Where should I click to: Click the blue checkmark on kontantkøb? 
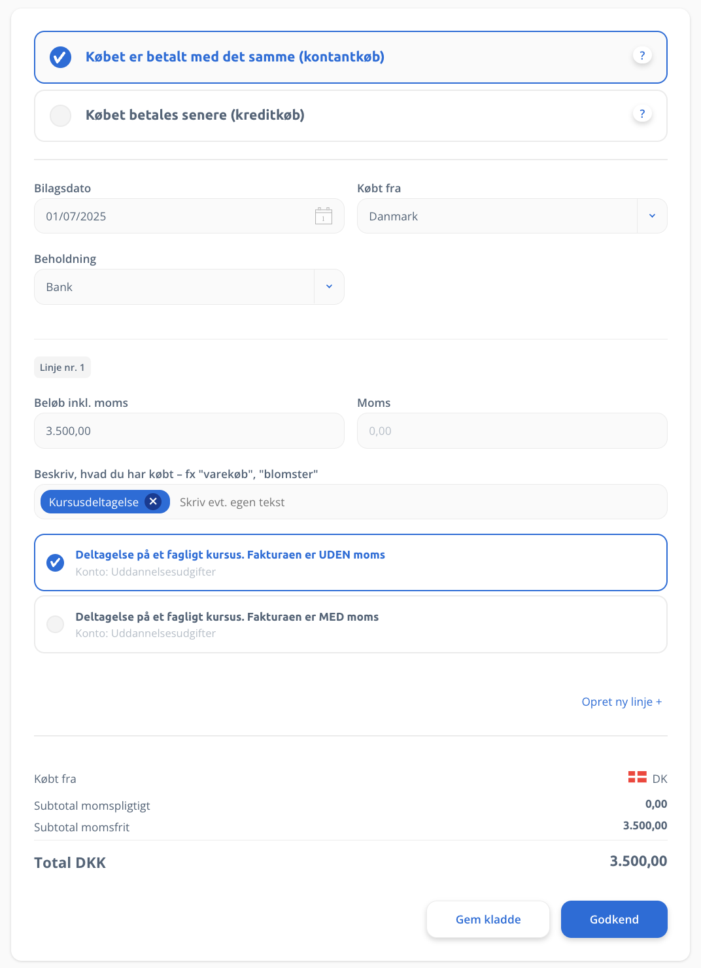pos(60,57)
